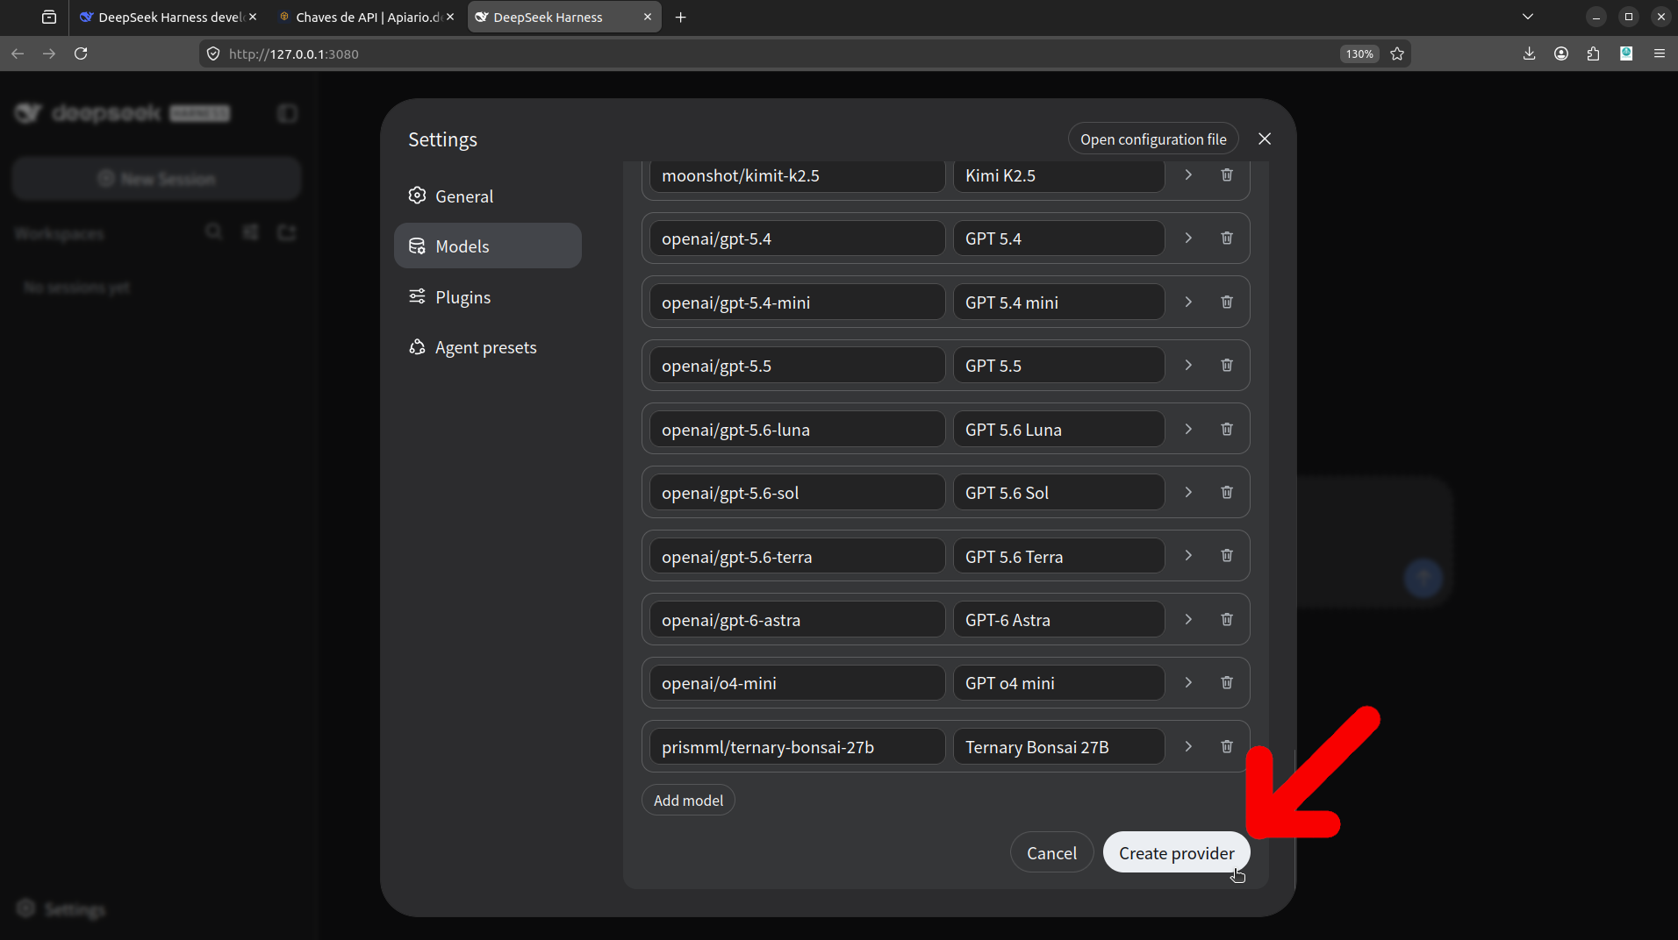1678x940 pixels.
Task: Edit the prismml/ternary-bonsai-27b model ID field
Action: click(797, 747)
